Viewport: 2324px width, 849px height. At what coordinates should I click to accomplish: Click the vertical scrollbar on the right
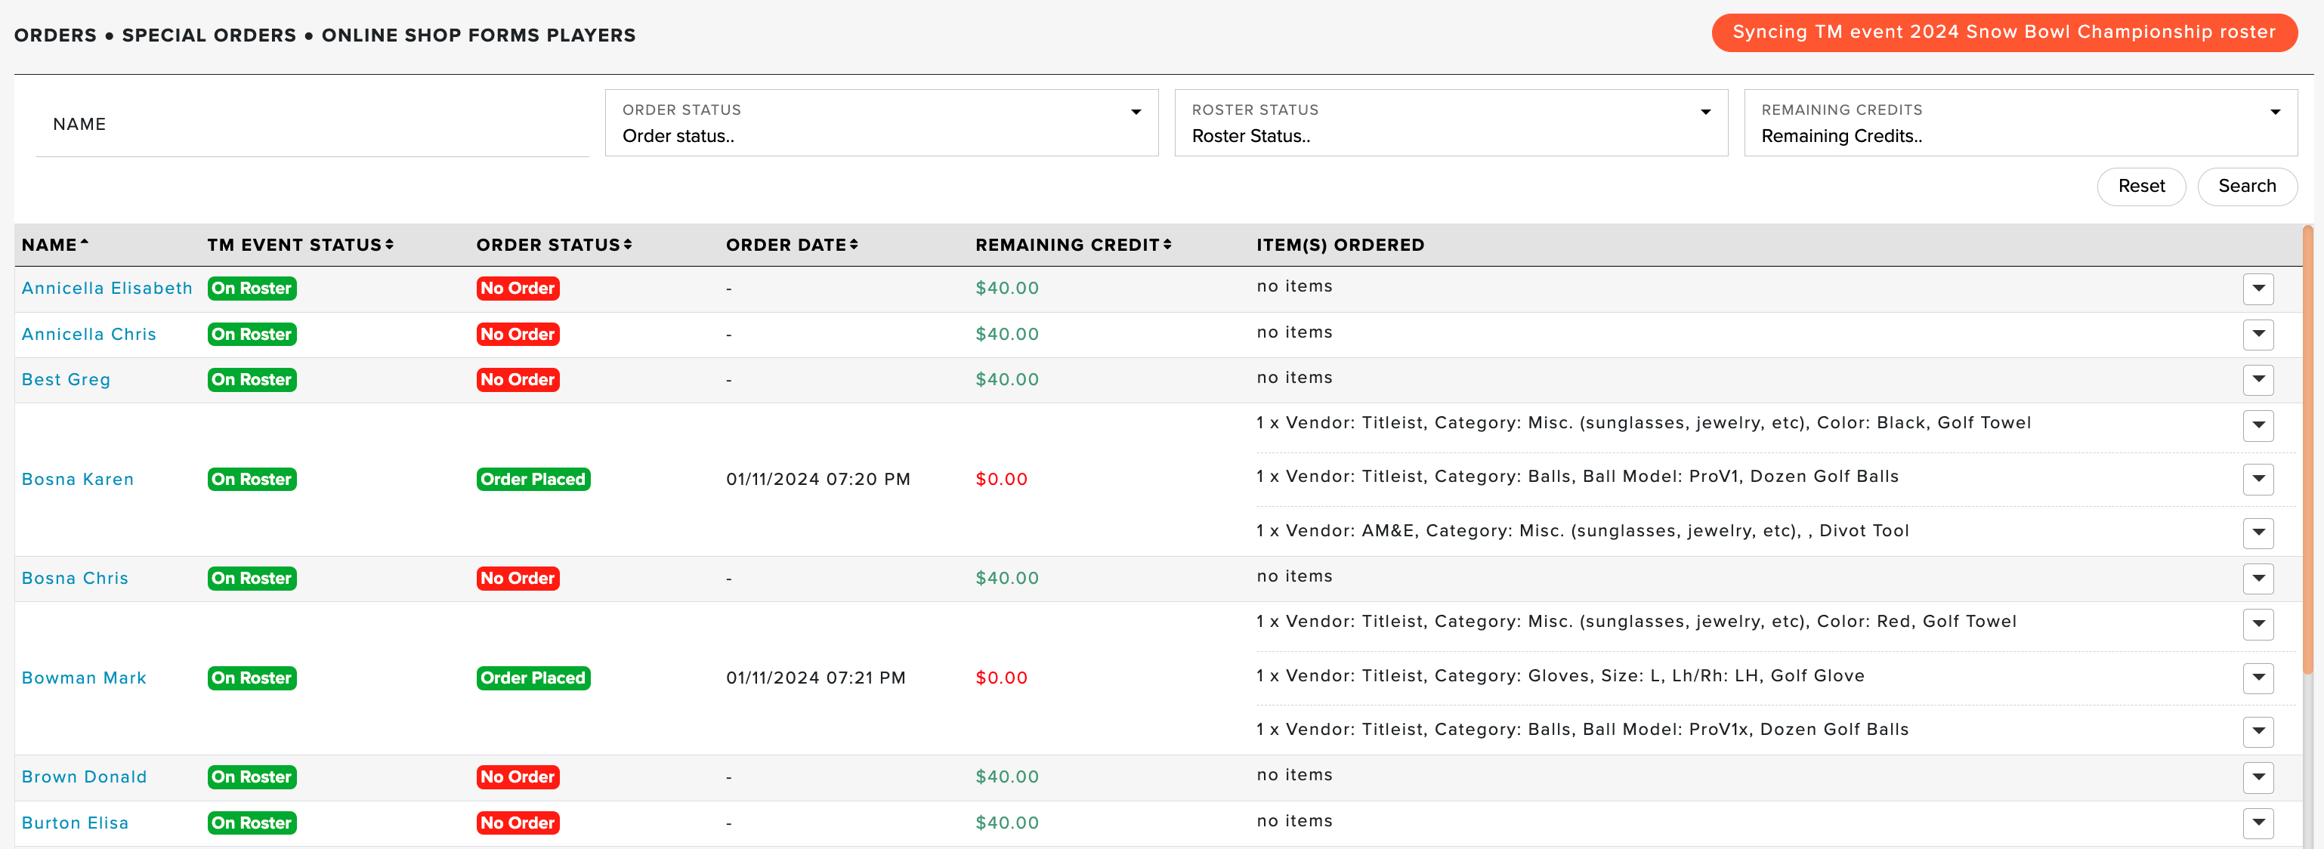click(2308, 451)
